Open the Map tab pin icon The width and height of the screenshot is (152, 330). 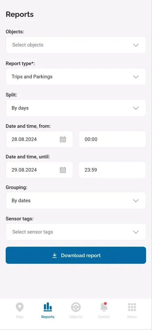20,307
